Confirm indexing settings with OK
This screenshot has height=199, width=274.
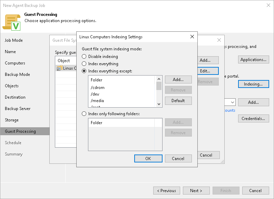[148, 158]
